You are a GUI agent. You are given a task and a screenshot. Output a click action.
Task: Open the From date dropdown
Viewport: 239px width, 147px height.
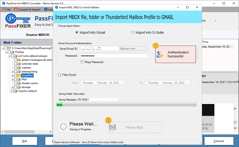click(x=123, y=82)
